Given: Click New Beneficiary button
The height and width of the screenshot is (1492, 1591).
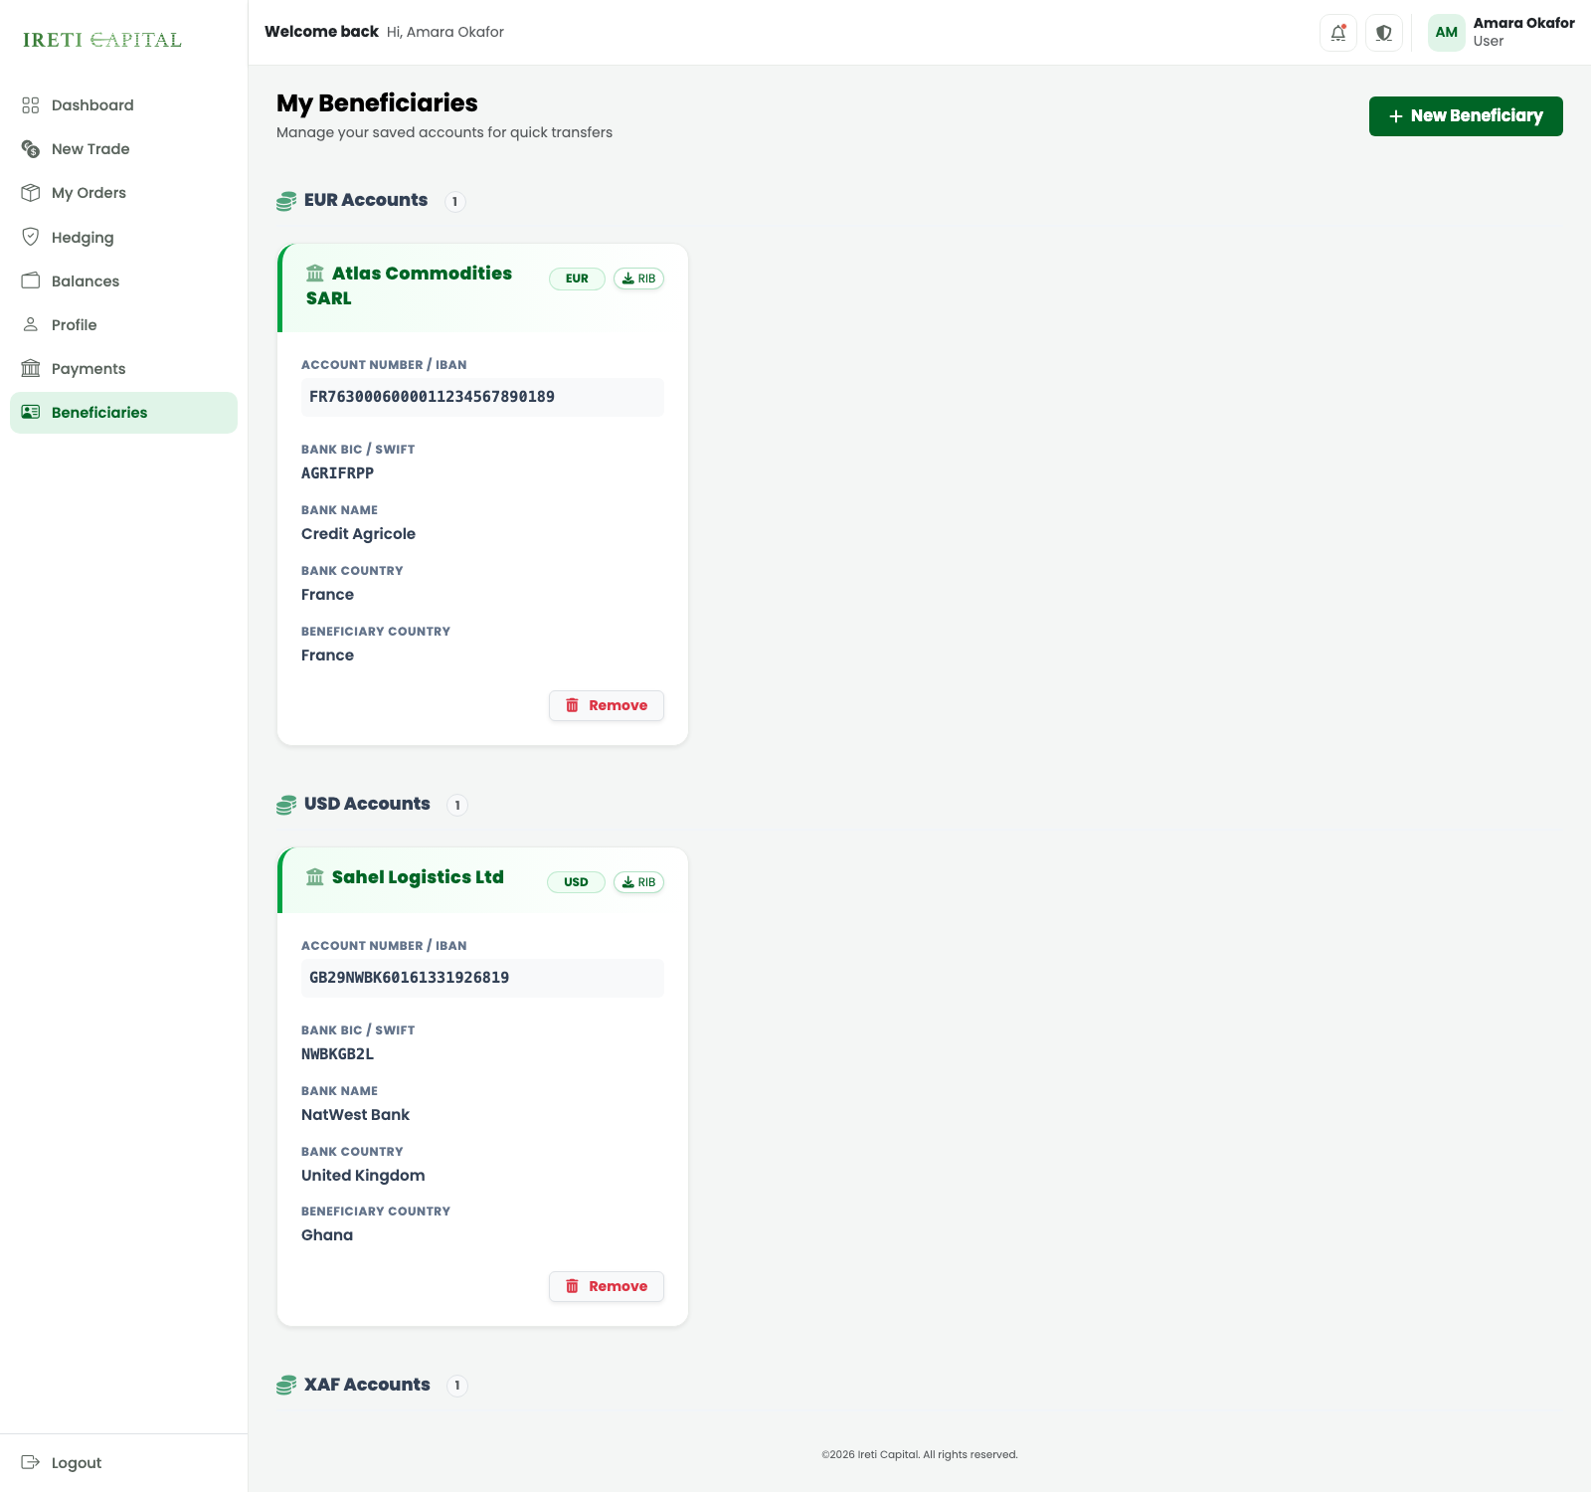Looking at the screenshot, I should [1466, 116].
